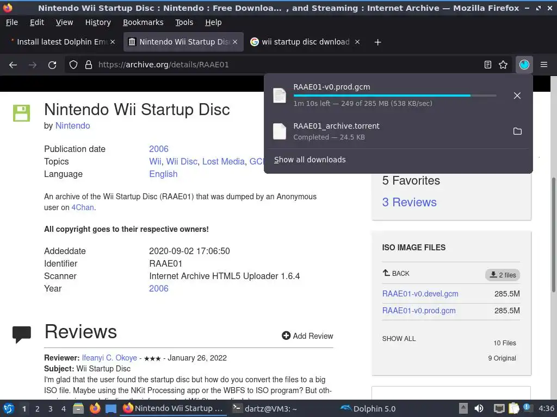Download RAAE01-v0.devel.gcm file
557x417 pixels.
(420, 294)
